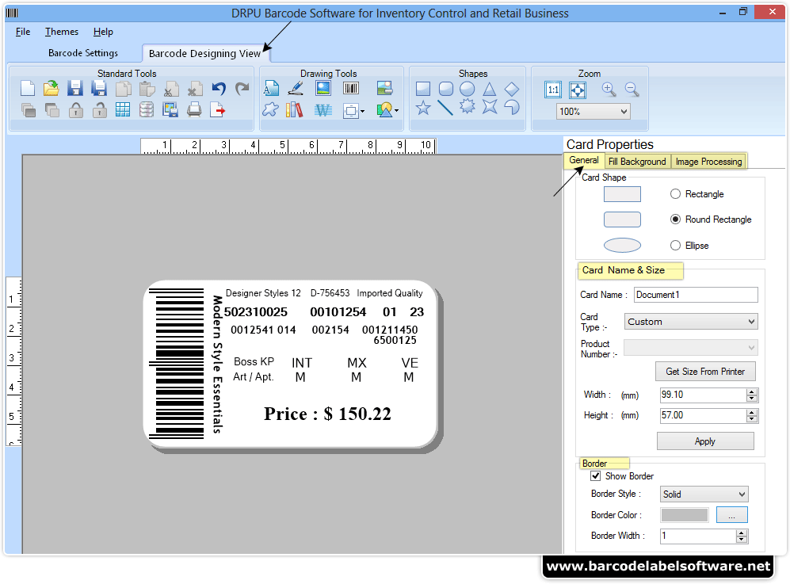The width and height of the screenshot is (790, 584).
Task: Select the Line drawing tool
Action: (x=445, y=107)
